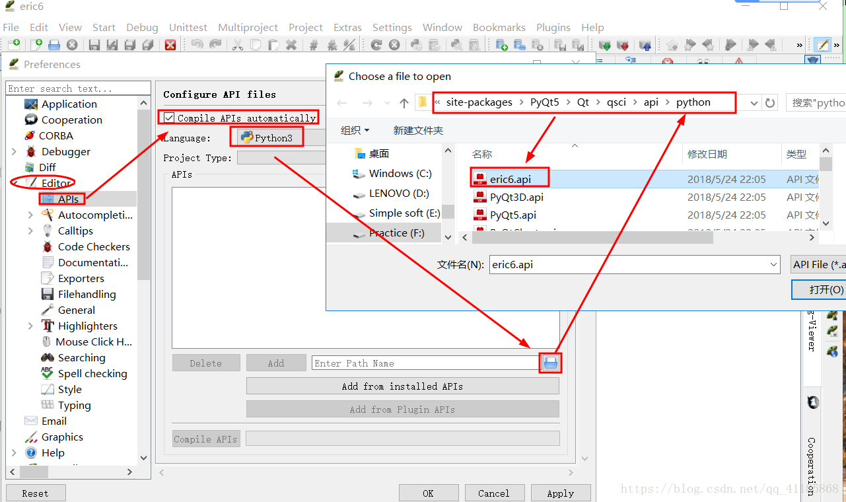Click the Enter Path Name input field
The width and height of the screenshot is (846, 502).
[x=426, y=363]
